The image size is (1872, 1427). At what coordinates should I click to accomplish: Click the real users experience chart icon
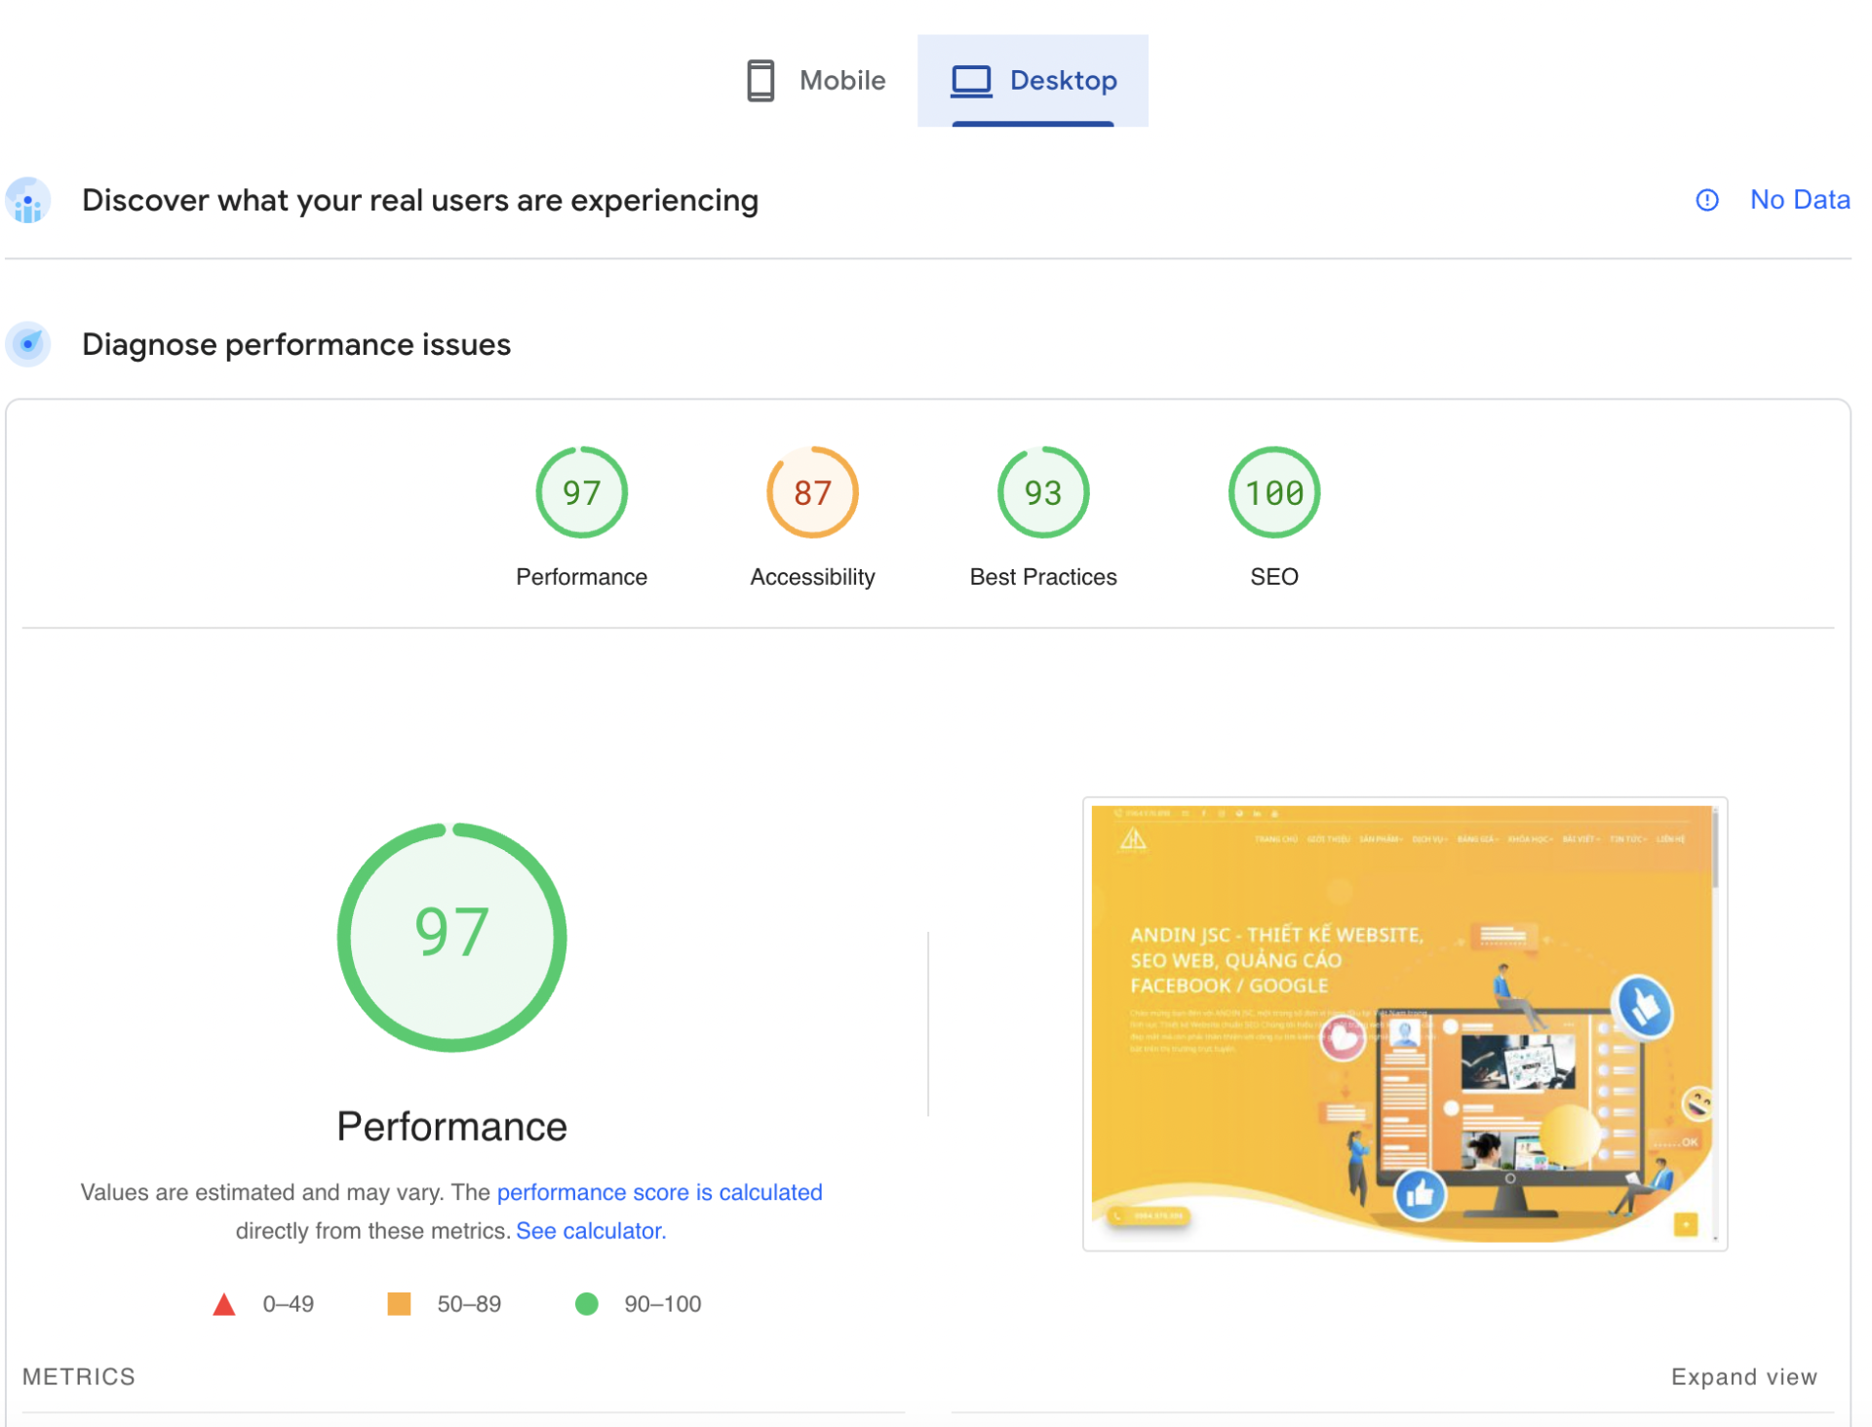pos(27,200)
